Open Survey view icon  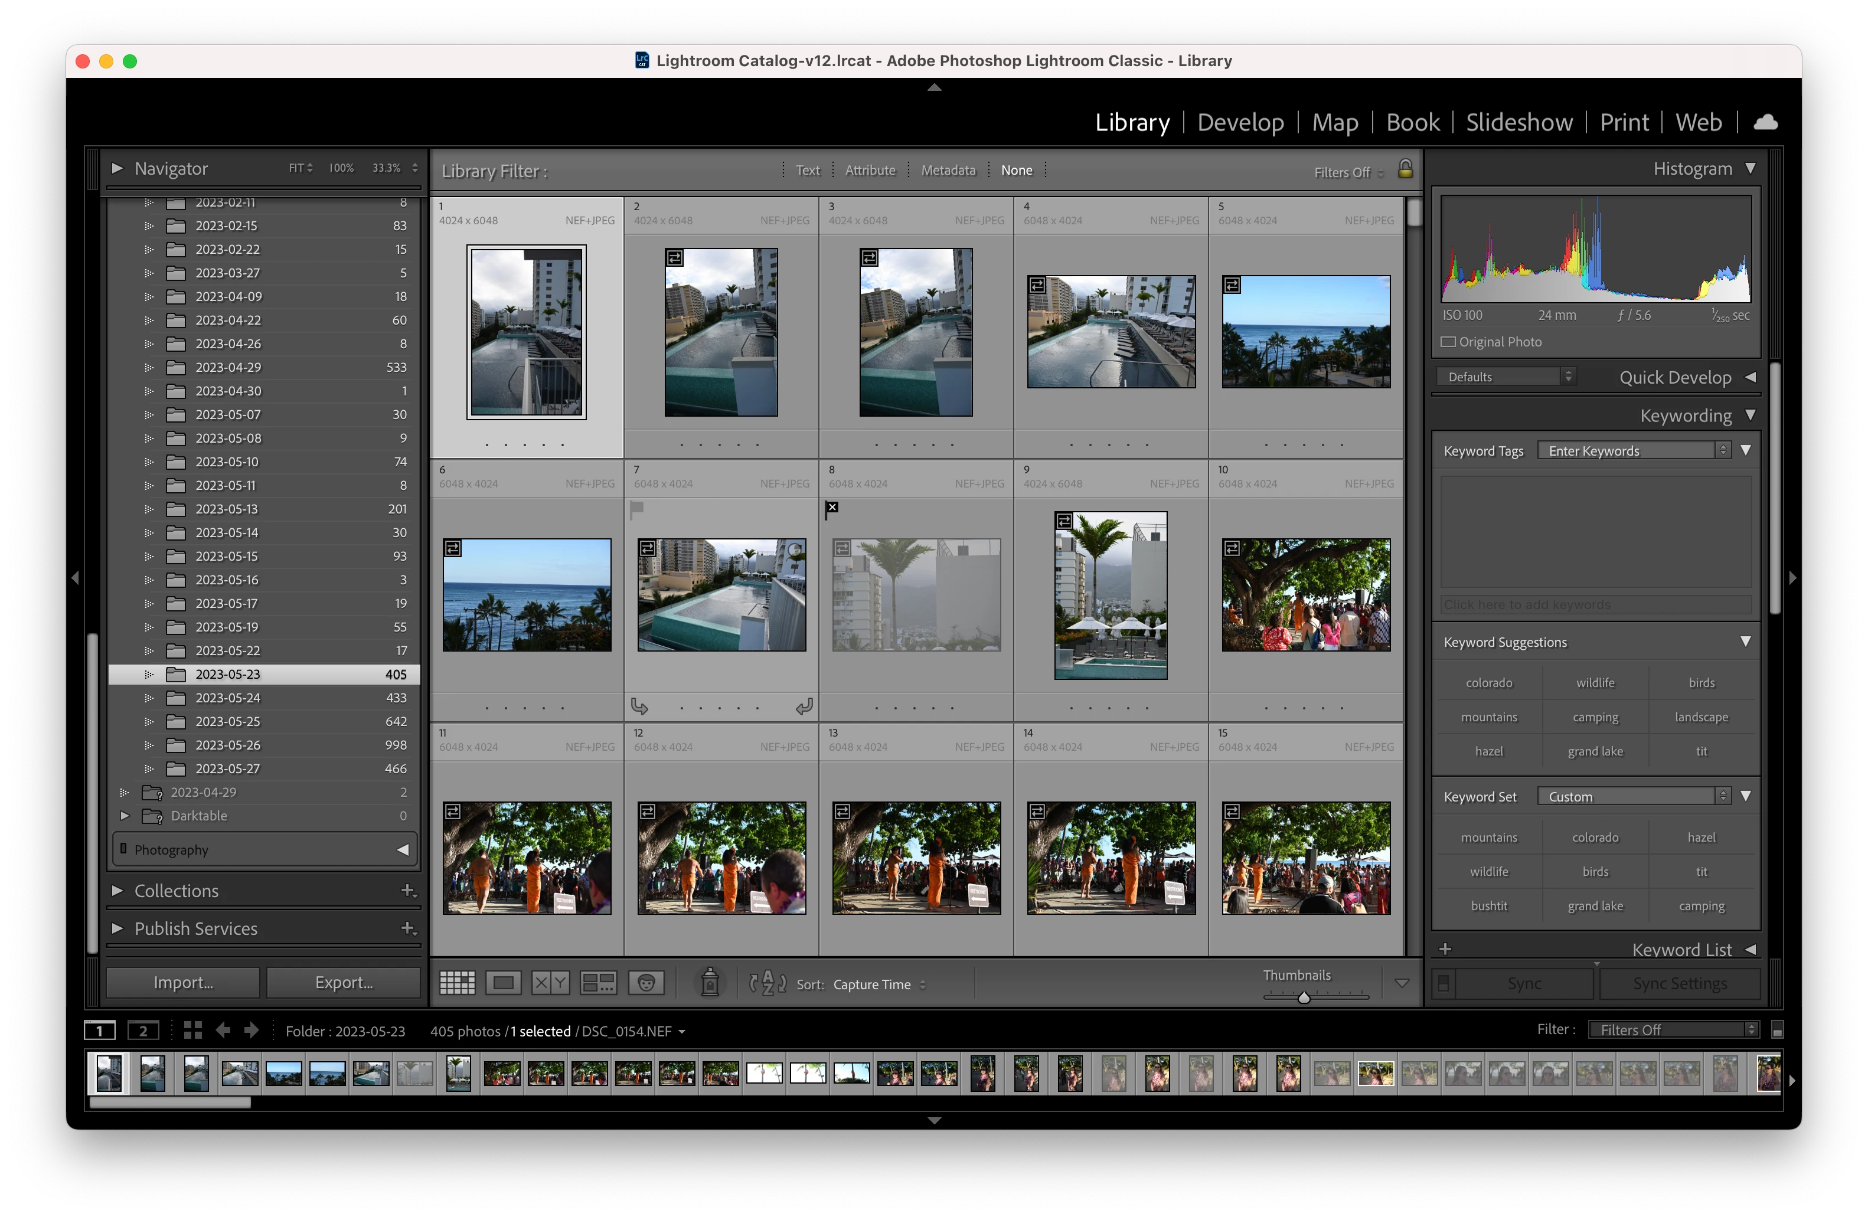[x=597, y=983]
